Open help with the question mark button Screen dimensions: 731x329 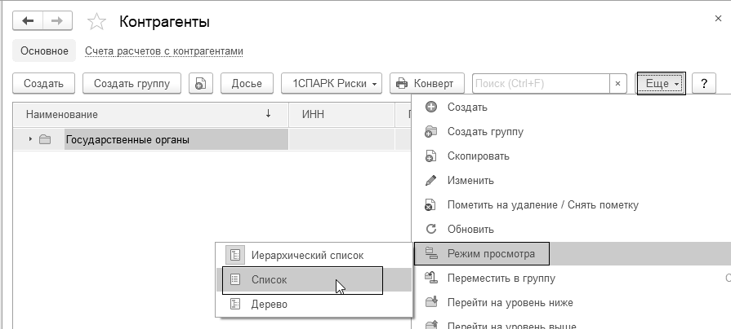(703, 83)
